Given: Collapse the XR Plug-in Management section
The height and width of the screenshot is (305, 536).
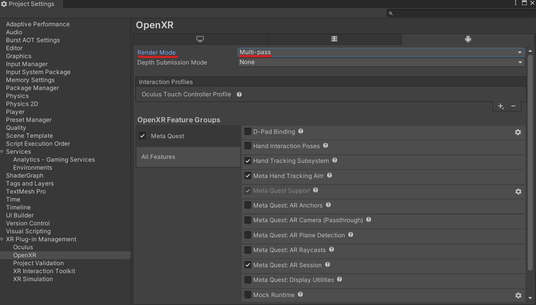Looking at the screenshot, I should click(3, 239).
